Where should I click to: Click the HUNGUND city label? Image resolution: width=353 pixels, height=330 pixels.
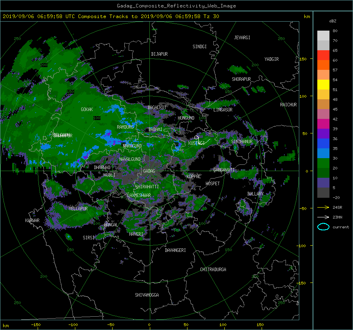(186, 118)
